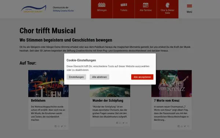Click the Bethlehem card title
220x138 pixels.
(38, 100)
